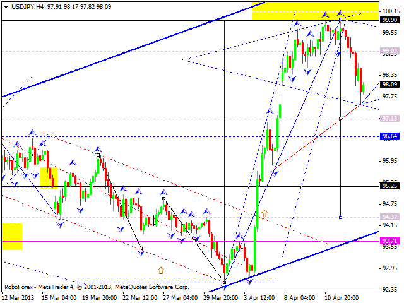Select the grey 99.03 price label

389,51
